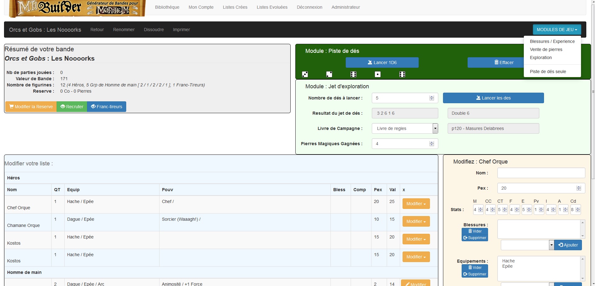Select Blessures / Experience menu entry
This screenshot has height=286, width=595.
tap(552, 41)
